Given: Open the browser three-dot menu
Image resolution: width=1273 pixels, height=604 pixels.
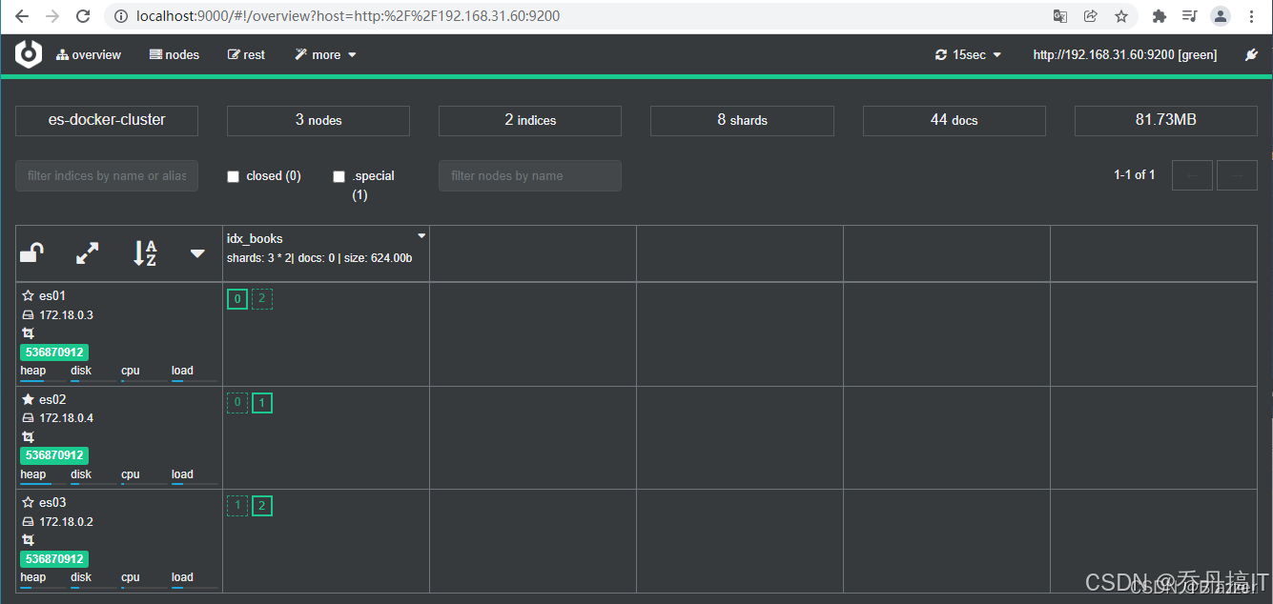Looking at the screenshot, I should click(x=1252, y=16).
